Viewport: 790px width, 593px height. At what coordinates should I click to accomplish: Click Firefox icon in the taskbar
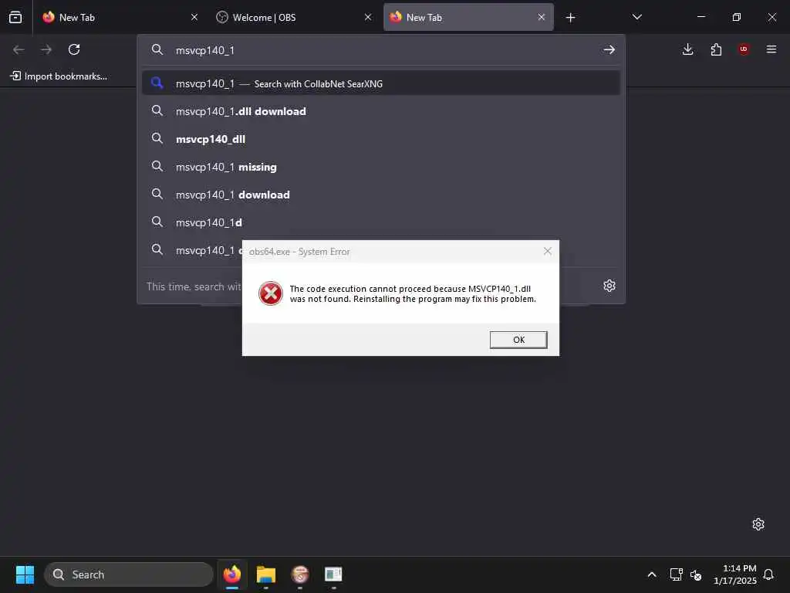click(232, 574)
